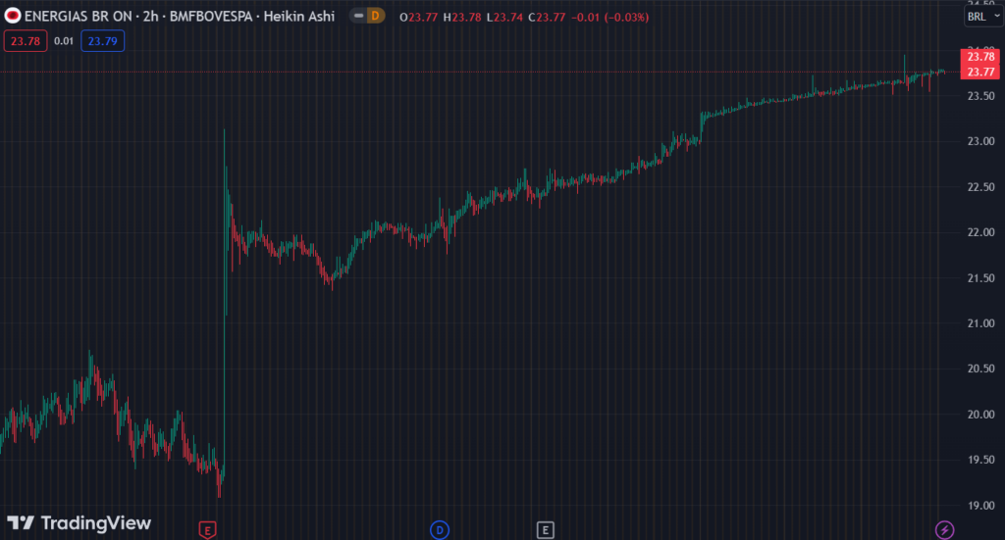Click the blue 23.79 buy price button
The height and width of the screenshot is (540, 1005).
(102, 41)
